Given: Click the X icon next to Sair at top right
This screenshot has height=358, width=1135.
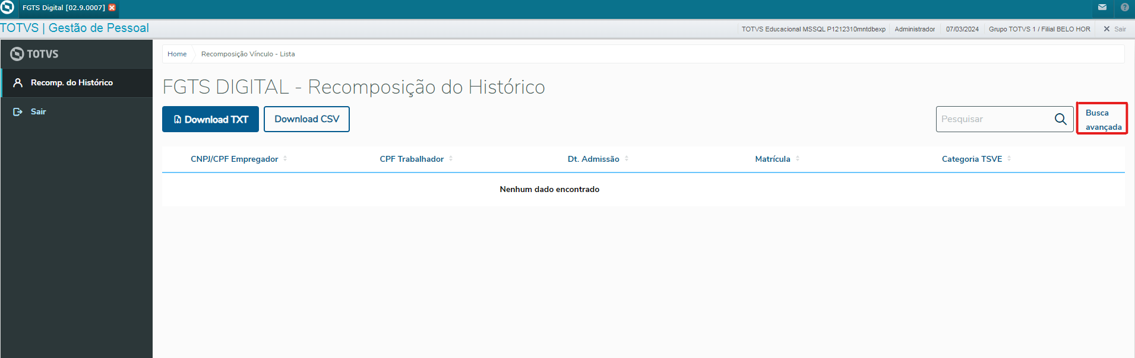Looking at the screenshot, I should pyautogui.click(x=1106, y=29).
